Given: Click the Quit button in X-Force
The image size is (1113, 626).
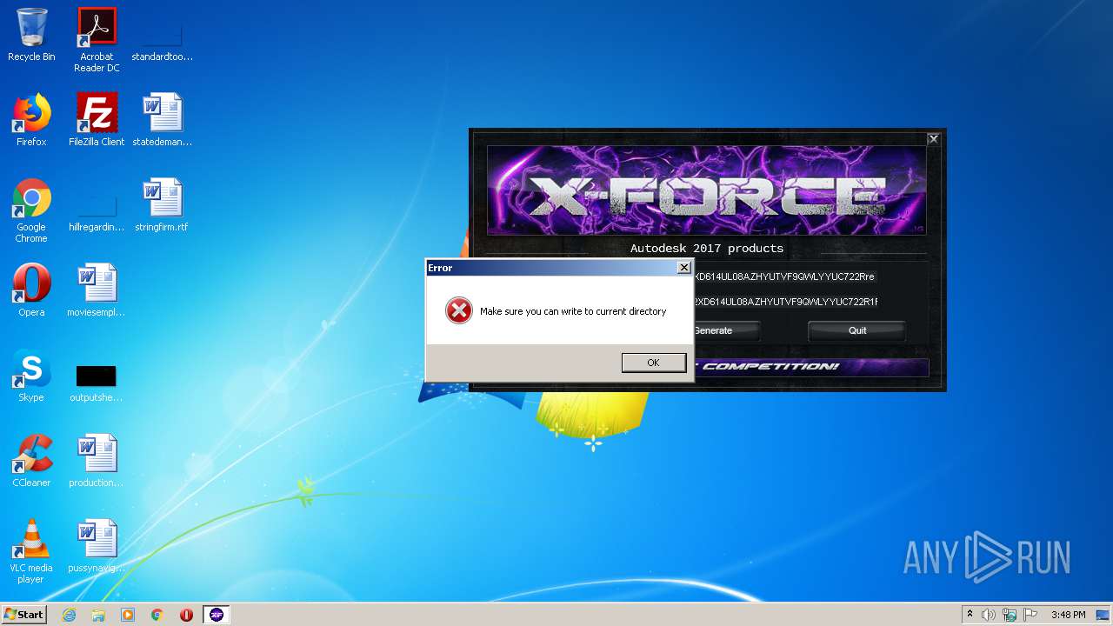Looking at the screenshot, I should [857, 330].
